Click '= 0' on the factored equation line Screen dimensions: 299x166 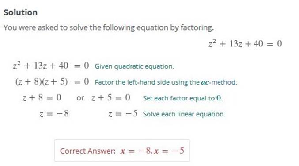click(81, 82)
